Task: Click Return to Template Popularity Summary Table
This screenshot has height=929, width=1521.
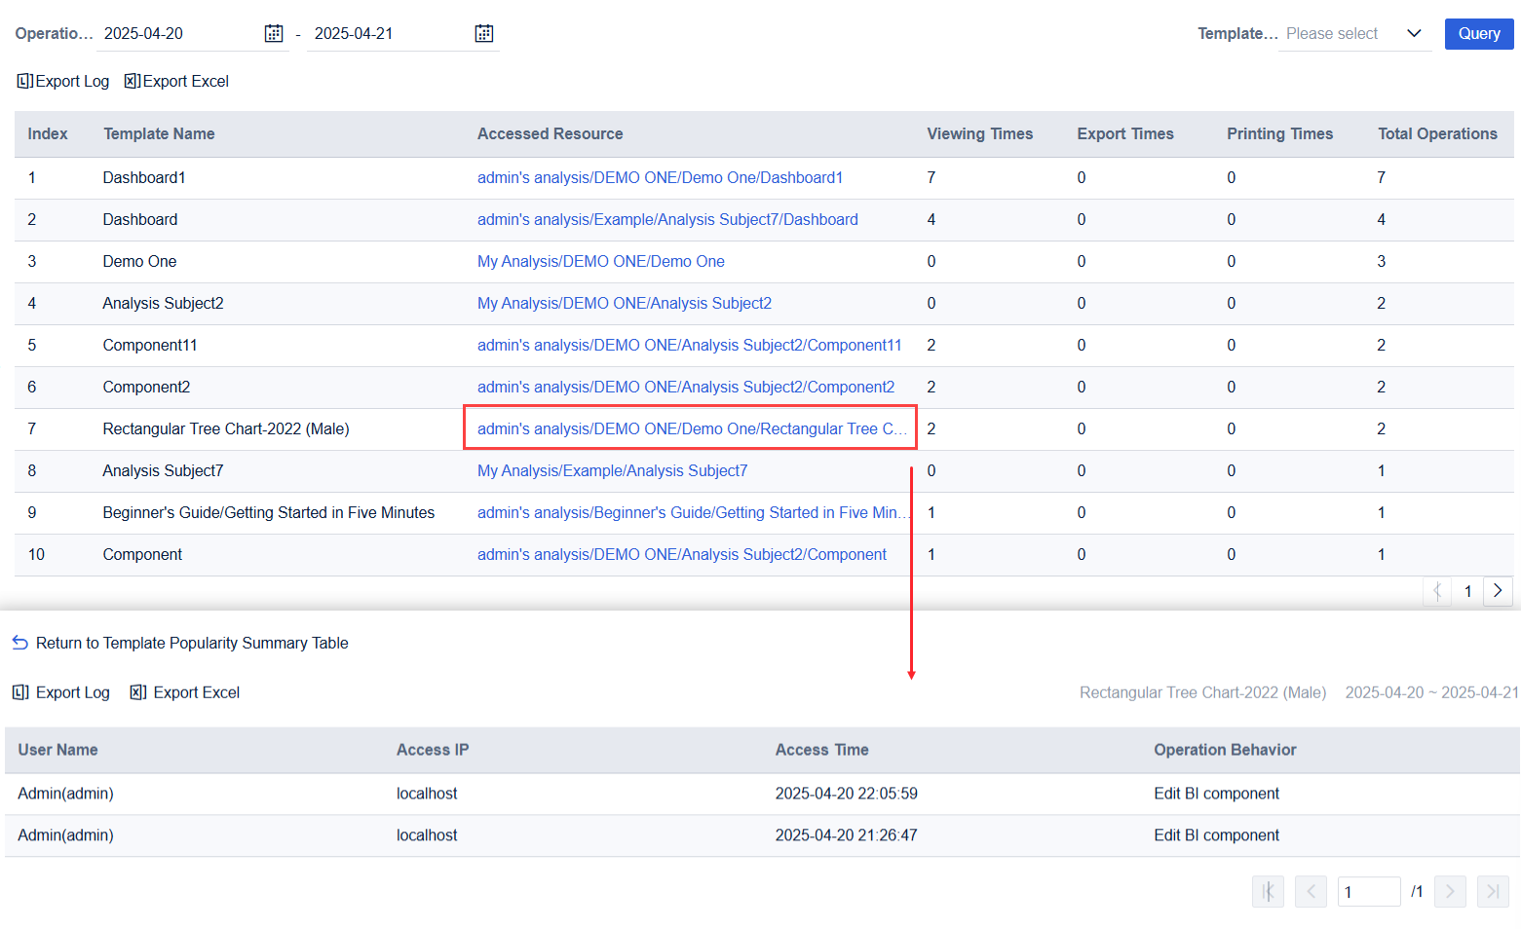Action: pyautogui.click(x=192, y=643)
